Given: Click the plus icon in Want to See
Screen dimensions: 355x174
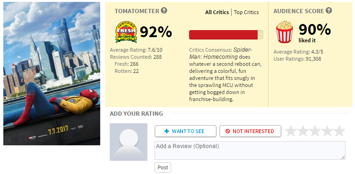Looking at the screenshot, I should pyautogui.click(x=167, y=131).
